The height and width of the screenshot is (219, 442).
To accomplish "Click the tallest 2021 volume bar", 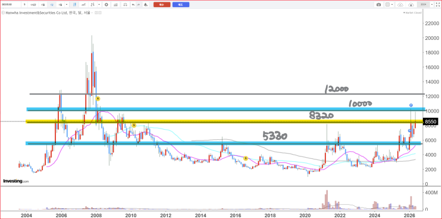I will click(x=327, y=200).
